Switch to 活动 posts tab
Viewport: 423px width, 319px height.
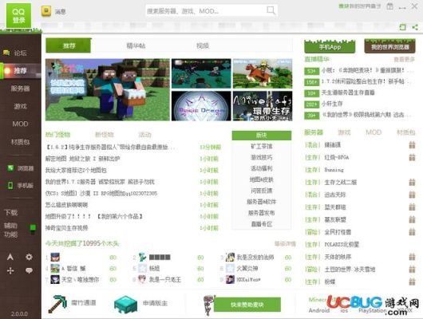point(145,135)
